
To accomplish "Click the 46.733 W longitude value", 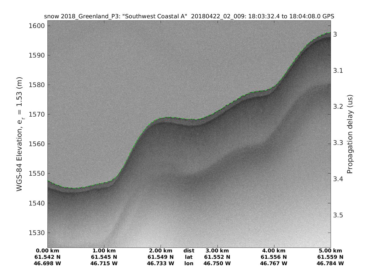I will coord(161,263).
